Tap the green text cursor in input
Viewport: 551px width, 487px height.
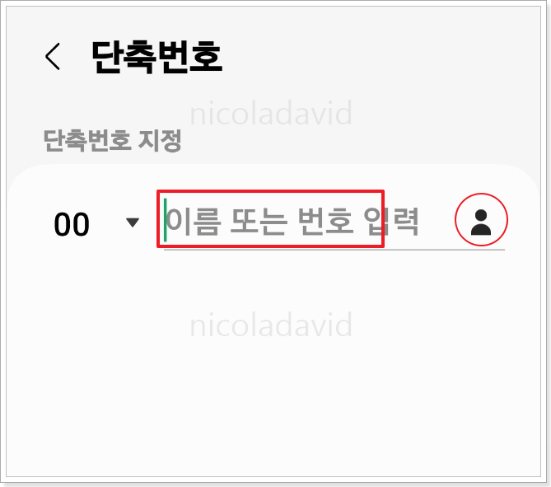(166, 220)
